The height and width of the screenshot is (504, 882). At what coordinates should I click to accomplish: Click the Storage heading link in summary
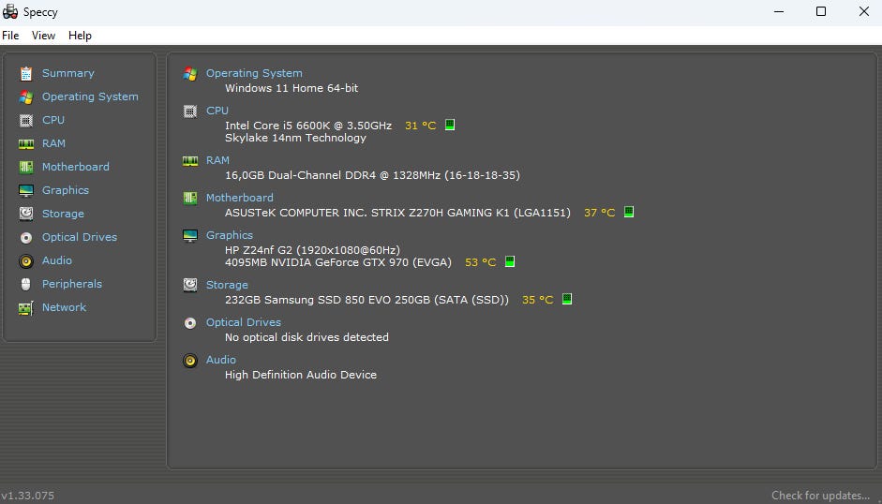227,285
